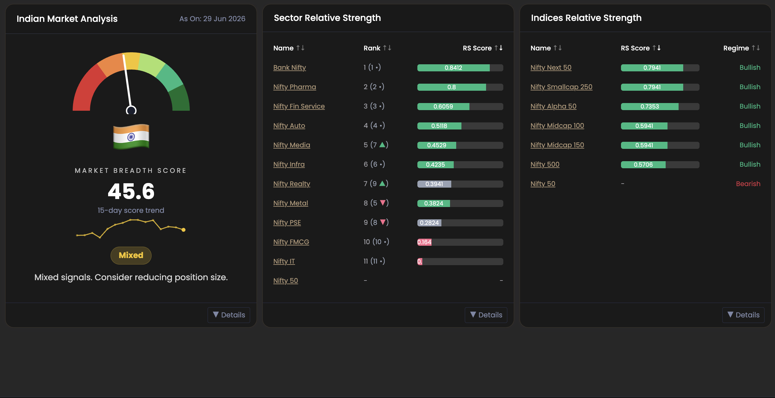The height and width of the screenshot is (398, 775).
Task: Click the 15-day score trend sparkline
Action: click(x=131, y=229)
